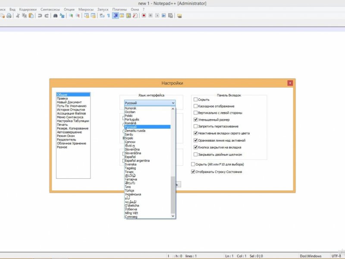Open Find with the binoculars icon

click(x=56, y=16)
